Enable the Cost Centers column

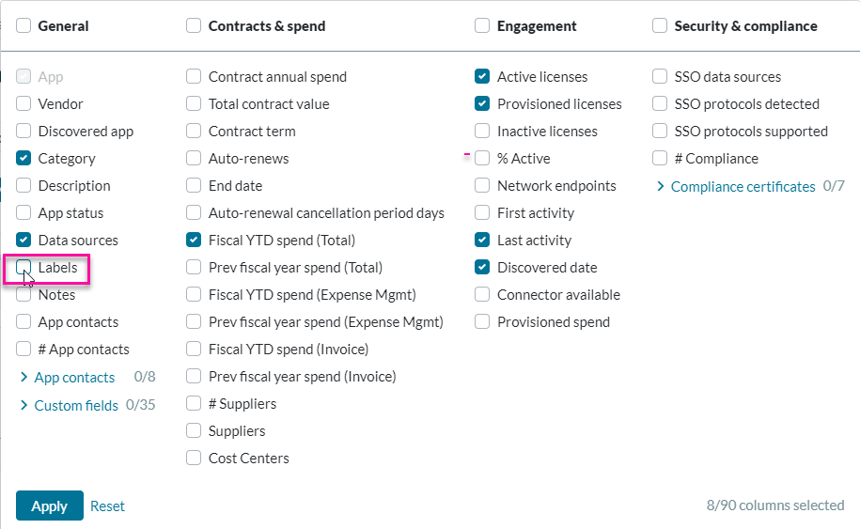click(194, 459)
